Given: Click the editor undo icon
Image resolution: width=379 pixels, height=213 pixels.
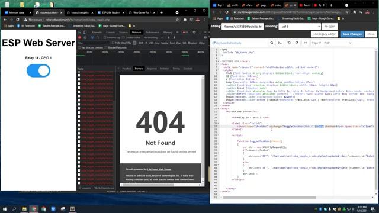Looking at the screenshot, I should click(x=289, y=43).
